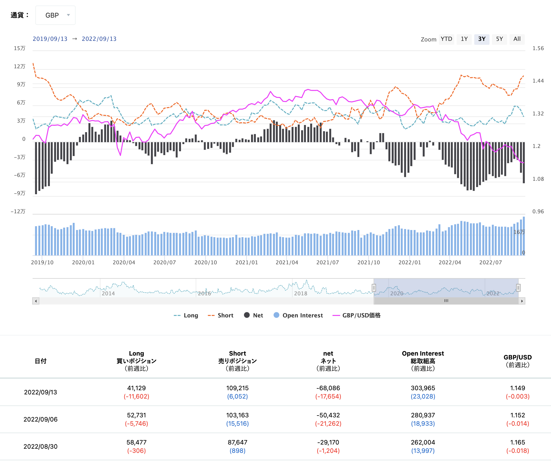Toggle the Net series in legend
This screenshot has width=551, height=463.
253,316
